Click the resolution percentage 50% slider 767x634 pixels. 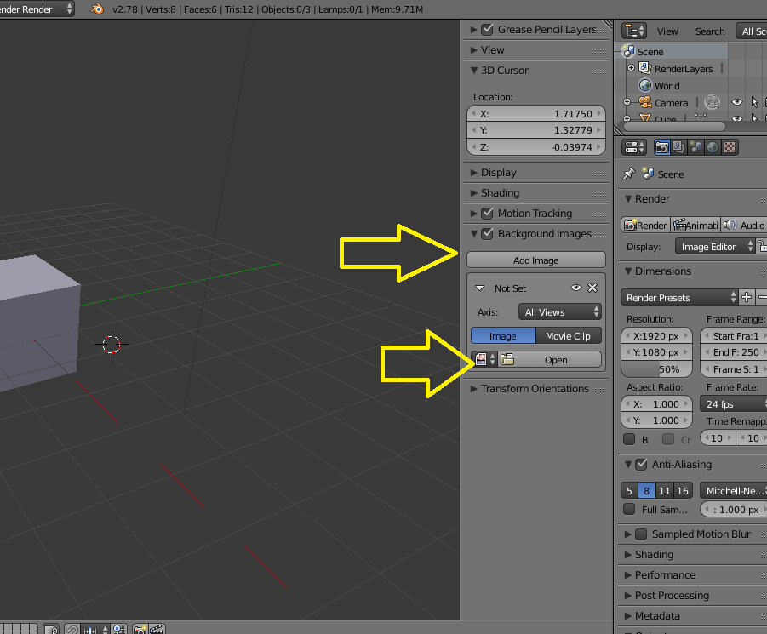coord(656,369)
